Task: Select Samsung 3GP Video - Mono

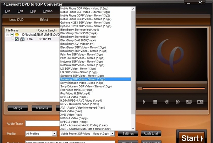Action: pos(95,76)
